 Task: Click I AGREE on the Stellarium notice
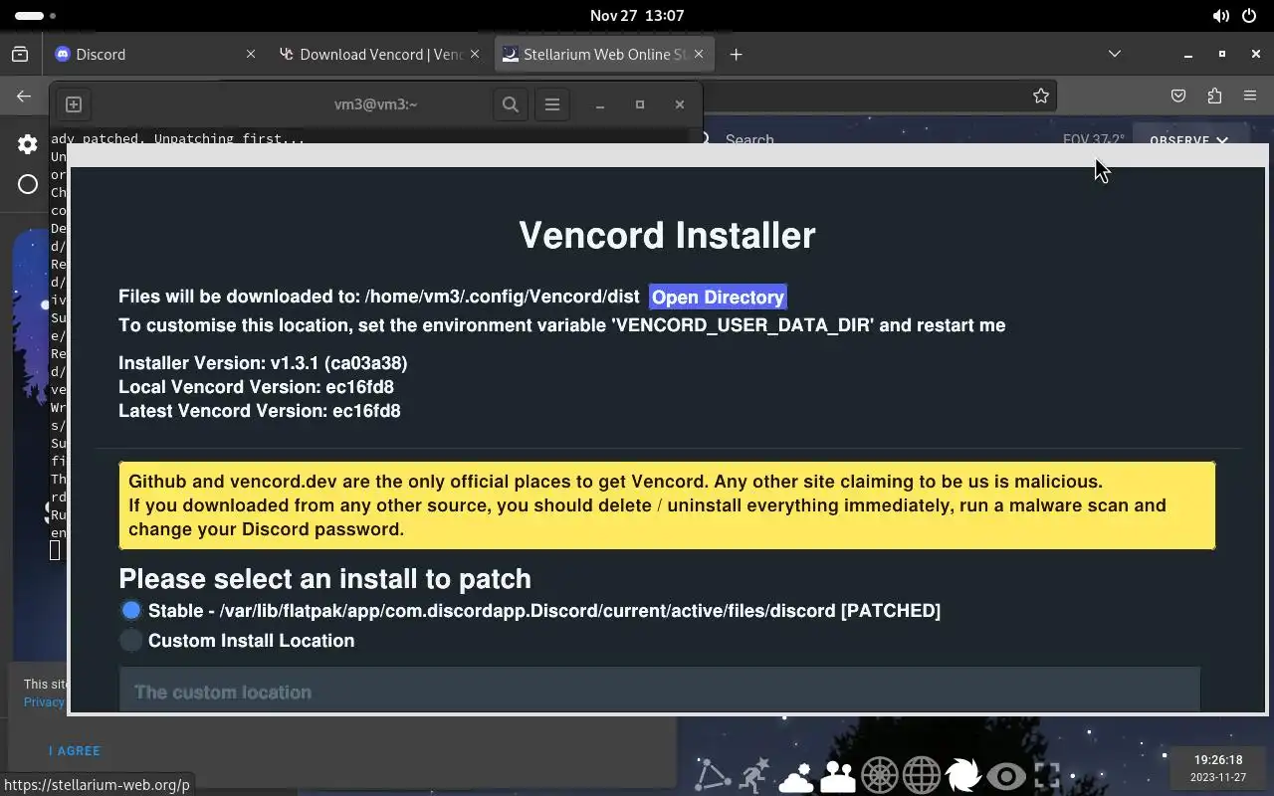click(x=75, y=751)
